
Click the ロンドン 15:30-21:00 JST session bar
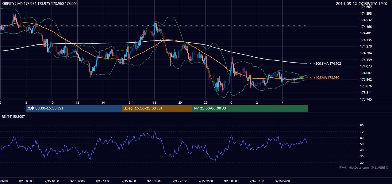click(x=157, y=108)
